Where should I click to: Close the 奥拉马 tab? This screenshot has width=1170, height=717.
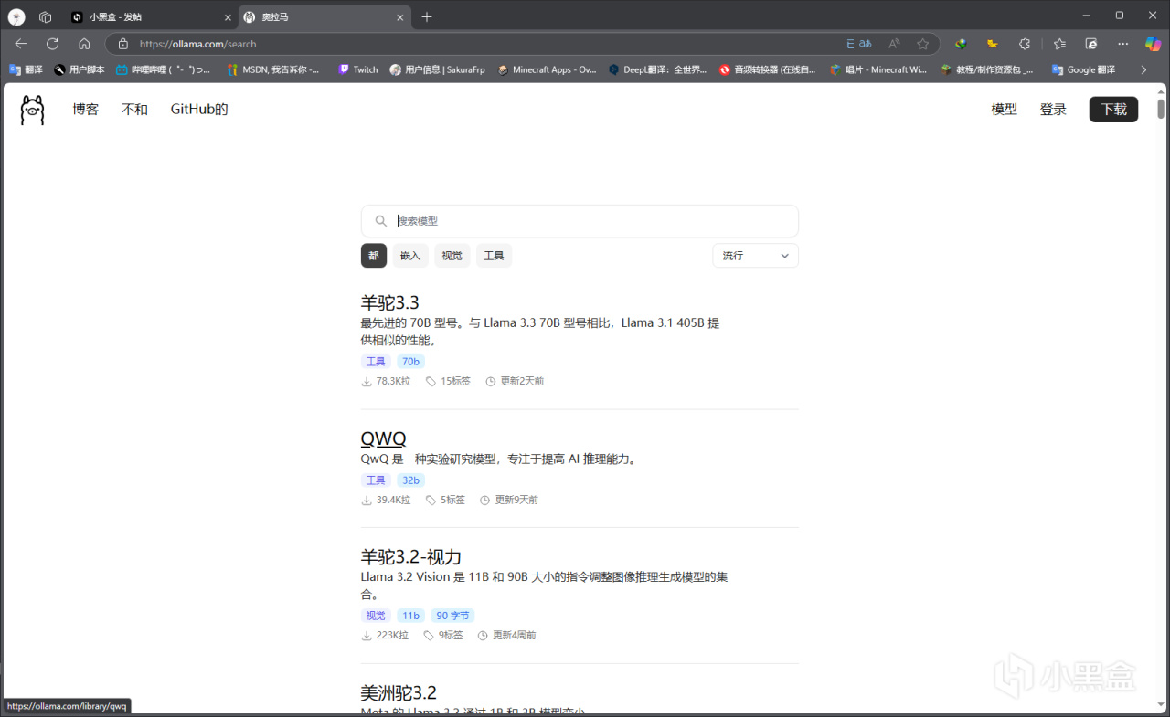coord(399,17)
